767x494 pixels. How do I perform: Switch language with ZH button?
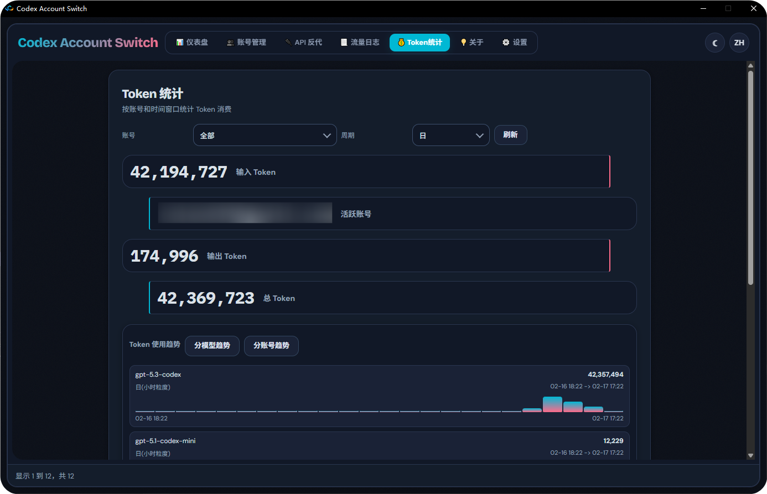[739, 43]
